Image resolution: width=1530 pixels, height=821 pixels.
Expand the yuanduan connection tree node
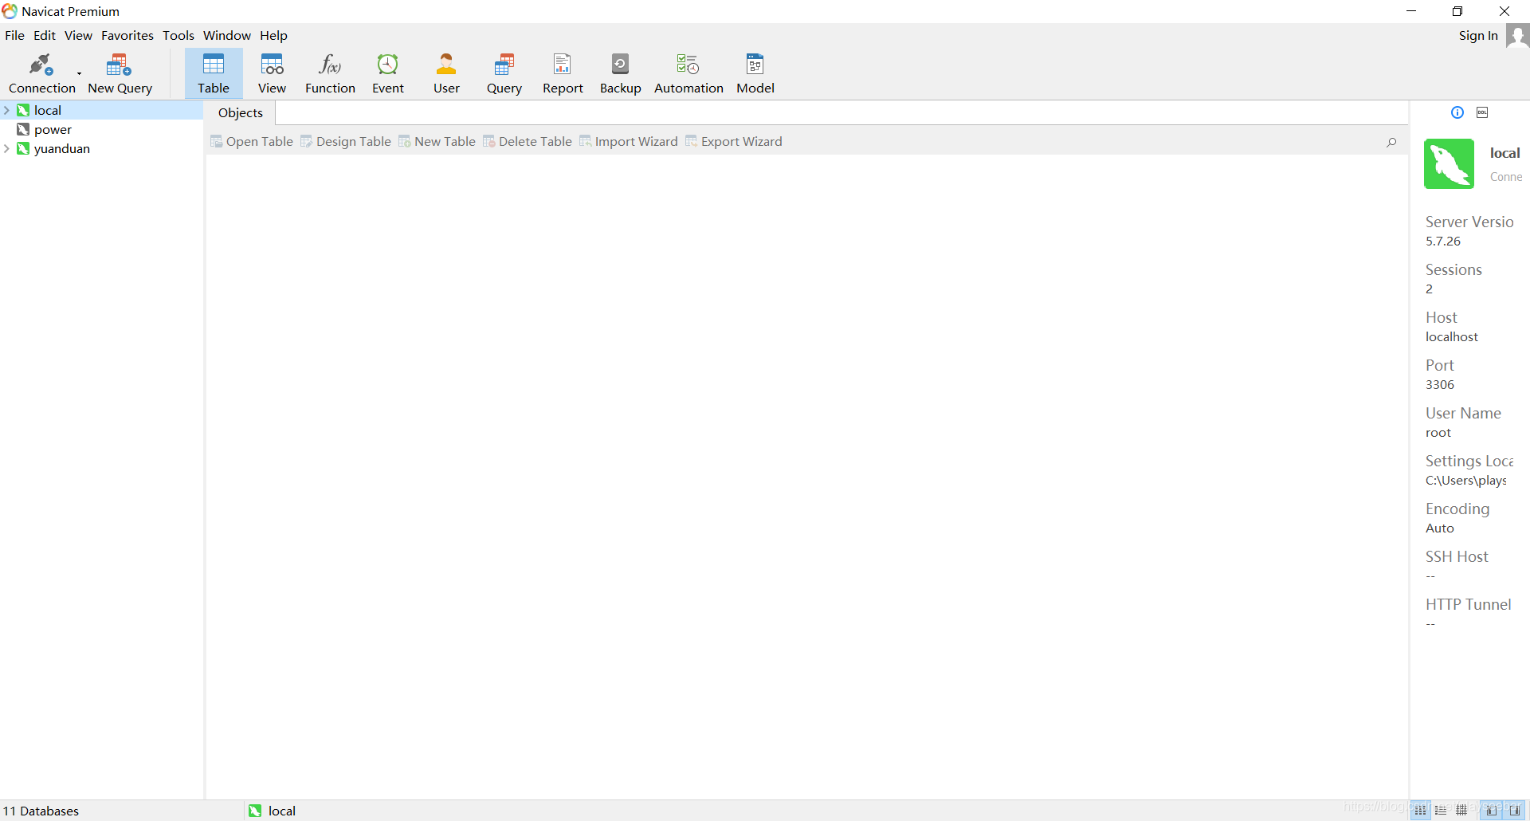[x=7, y=148]
